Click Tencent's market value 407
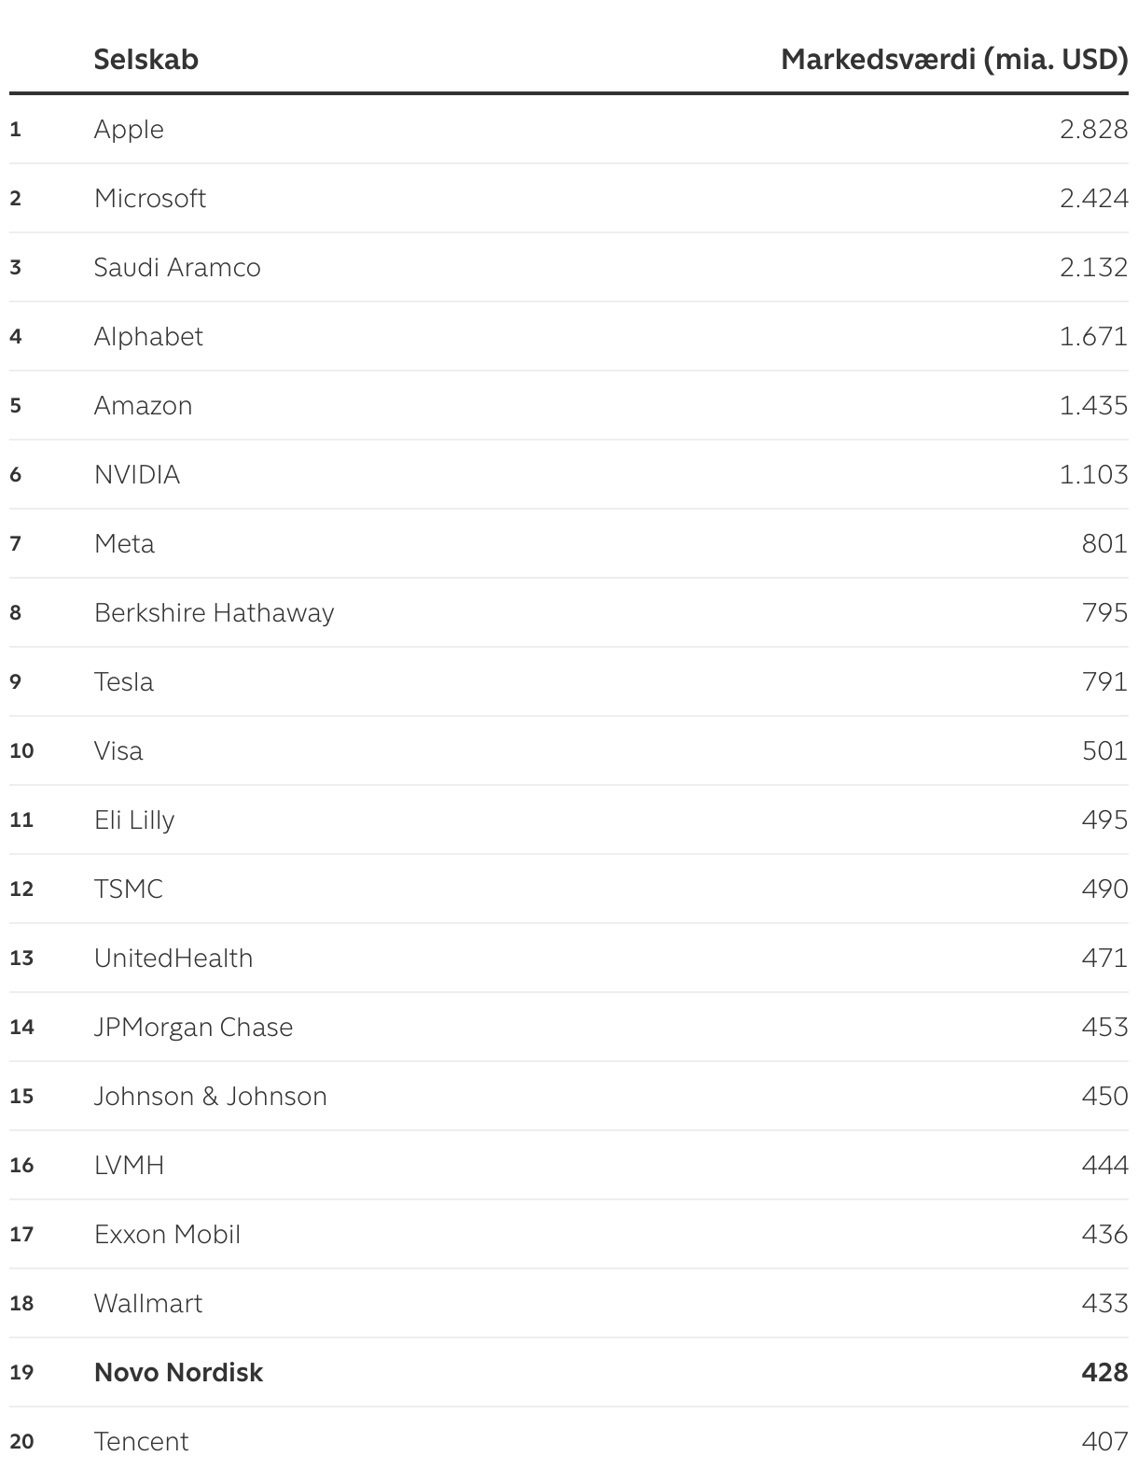Image resolution: width=1138 pixels, height=1484 pixels. 1104,1441
